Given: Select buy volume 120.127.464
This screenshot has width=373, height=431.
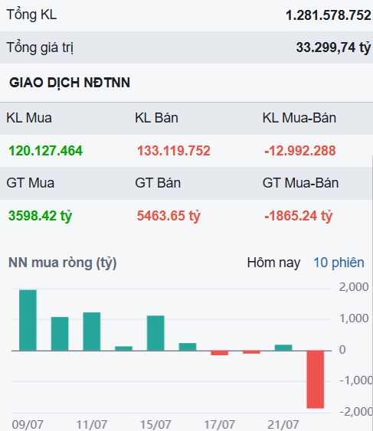Looking at the screenshot, I should [45, 151].
